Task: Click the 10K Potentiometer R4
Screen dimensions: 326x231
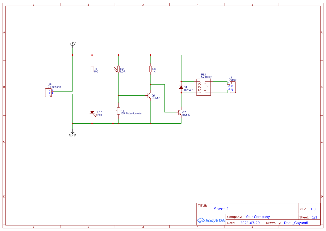Action: click(x=119, y=111)
